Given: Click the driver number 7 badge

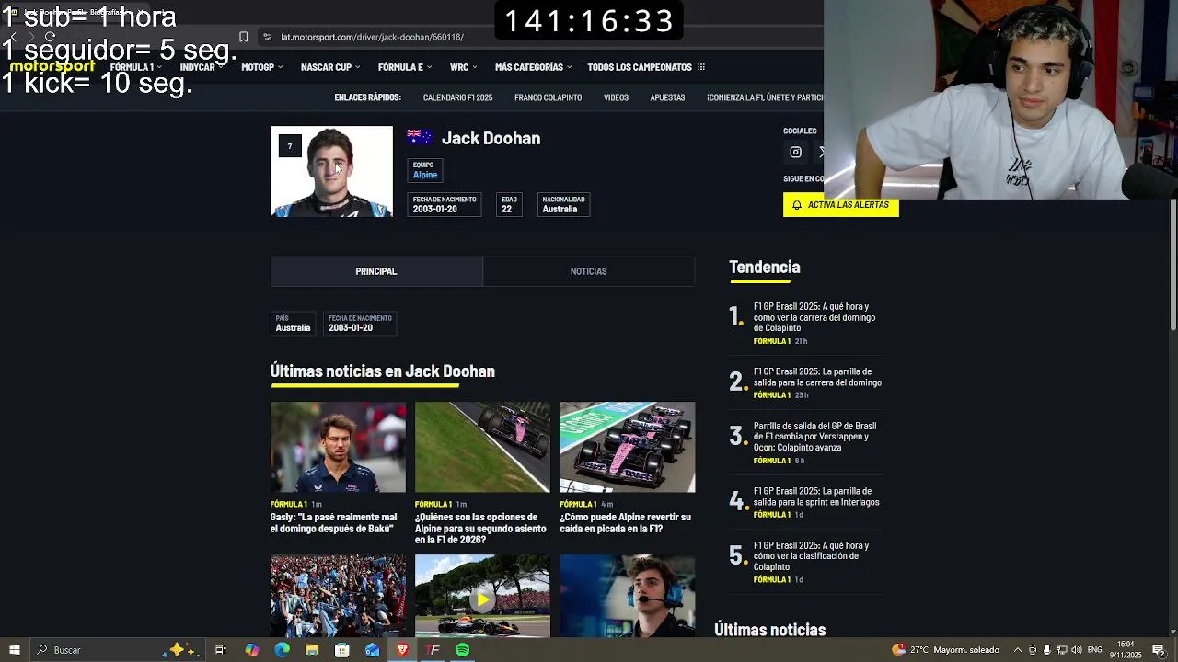Looking at the screenshot, I should [290, 146].
